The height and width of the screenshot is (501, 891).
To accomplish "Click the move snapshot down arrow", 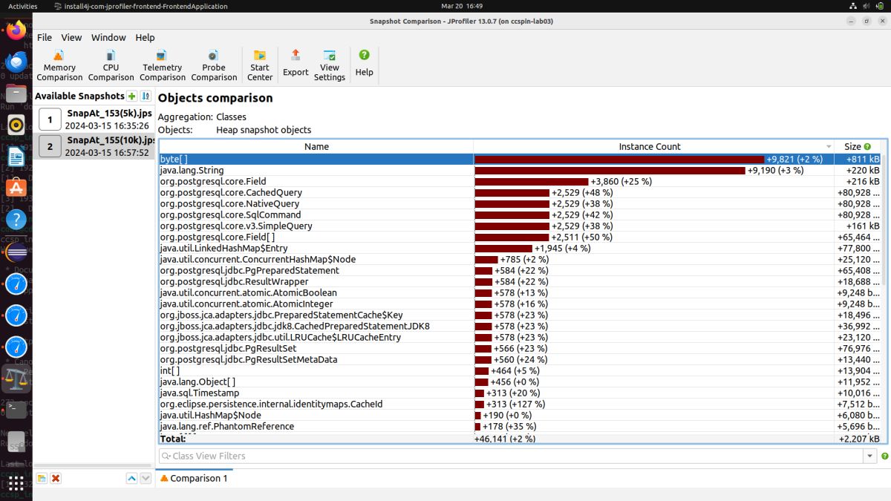I will point(146,479).
